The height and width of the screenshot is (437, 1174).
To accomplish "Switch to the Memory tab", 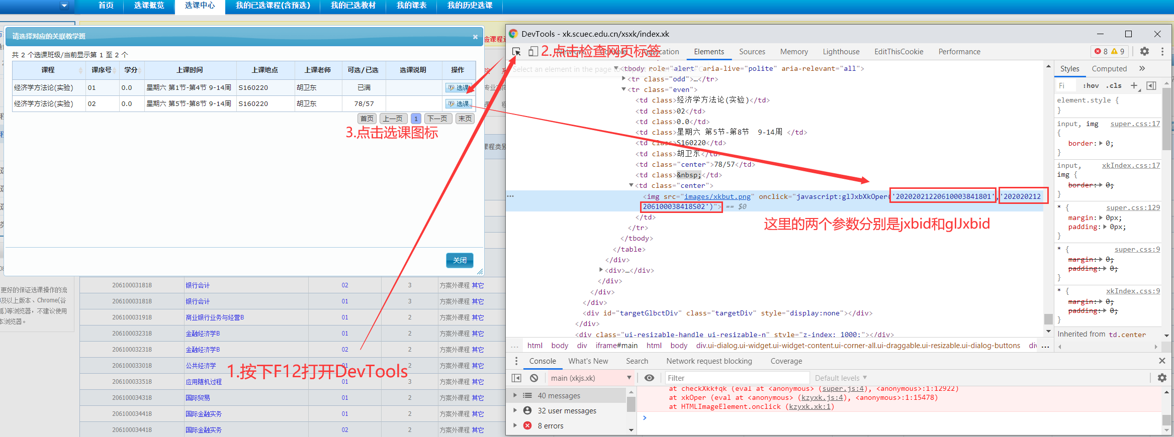I will coord(794,52).
